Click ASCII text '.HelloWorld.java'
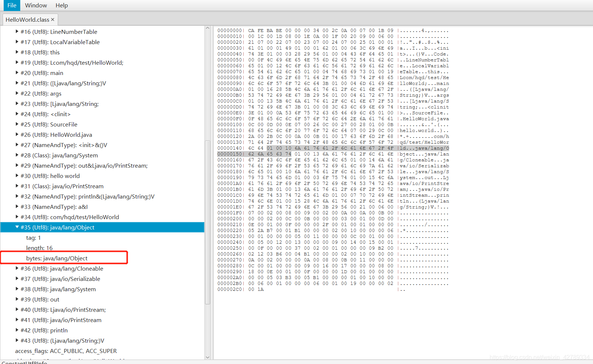Image resolution: width=593 pixels, height=364 pixels. coord(424,119)
